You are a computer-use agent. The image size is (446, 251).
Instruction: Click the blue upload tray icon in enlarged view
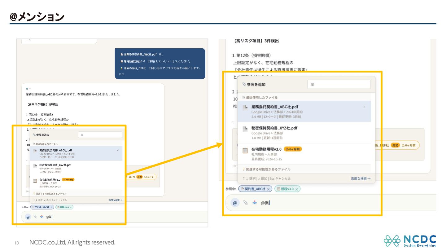pyautogui.click(x=255, y=203)
